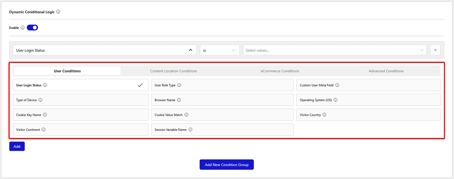Select the User Role Type option
This screenshot has width=454, height=179.
click(x=223, y=85)
